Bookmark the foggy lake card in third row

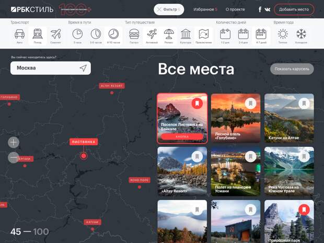197,210
